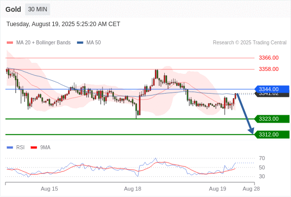This screenshot has height=197, width=291.
Task: Click the 30 MIN timeframe badge
Action: tap(37, 9)
